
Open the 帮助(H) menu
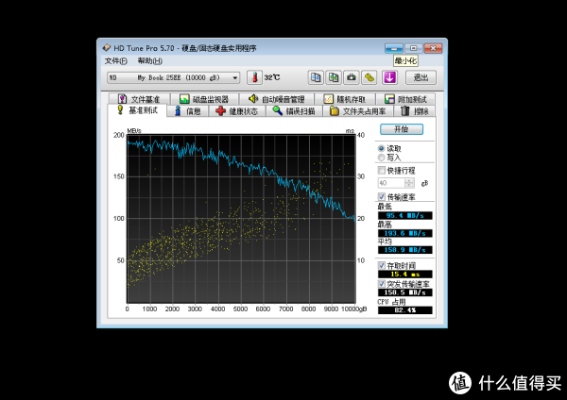[x=149, y=61]
